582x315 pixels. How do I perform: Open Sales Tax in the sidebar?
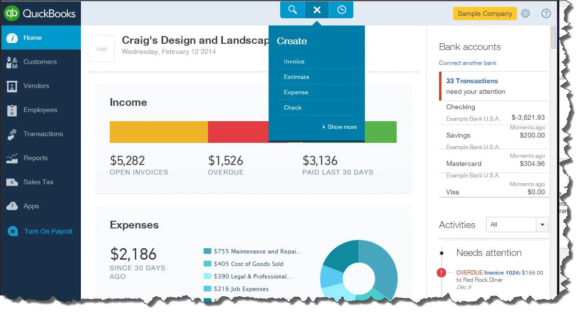click(41, 182)
